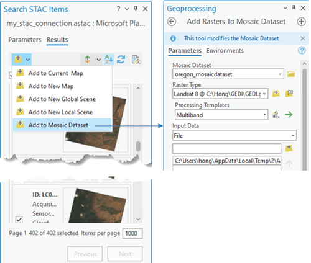Click the raster type browse icon
Viewport: 311px width, 263px height.
tap(276, 94)
